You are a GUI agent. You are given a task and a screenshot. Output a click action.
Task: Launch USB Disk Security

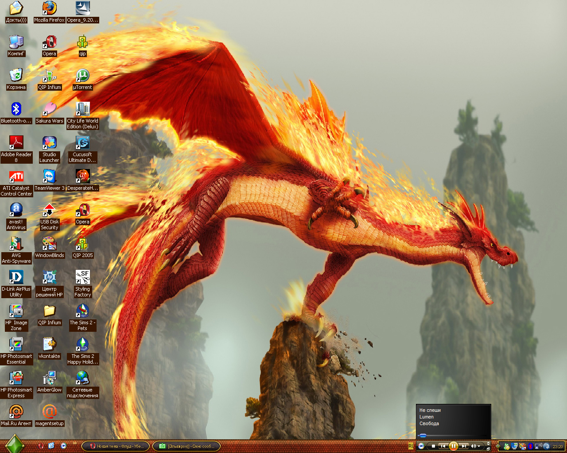49,217
